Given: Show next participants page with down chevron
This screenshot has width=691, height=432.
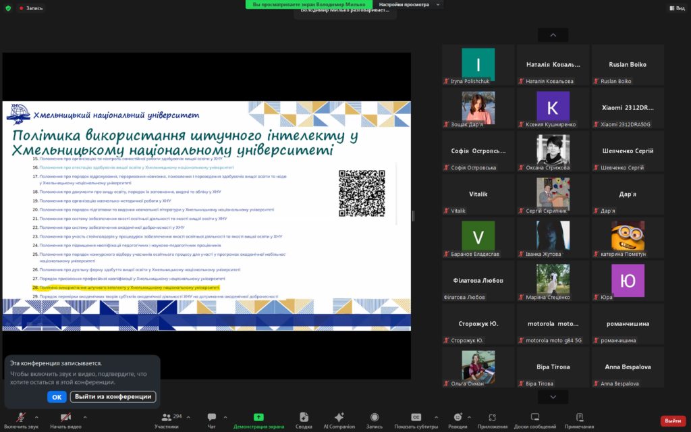Looking at the screenshot, I should [x=553, y=397].
